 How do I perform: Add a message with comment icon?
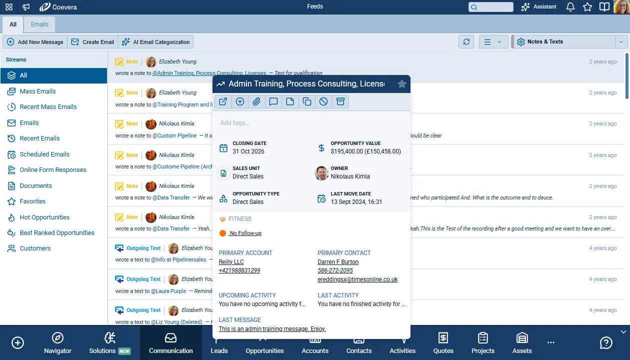[x=273, y=101]
